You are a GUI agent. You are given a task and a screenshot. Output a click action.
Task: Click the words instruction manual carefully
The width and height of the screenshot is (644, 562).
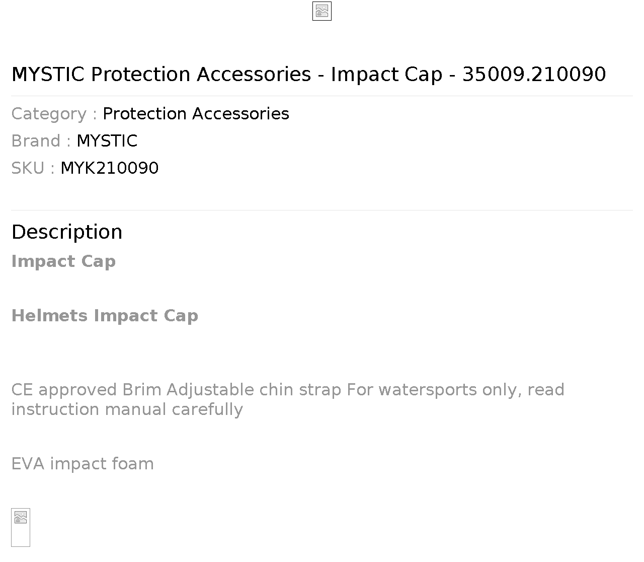pos(127,409)
